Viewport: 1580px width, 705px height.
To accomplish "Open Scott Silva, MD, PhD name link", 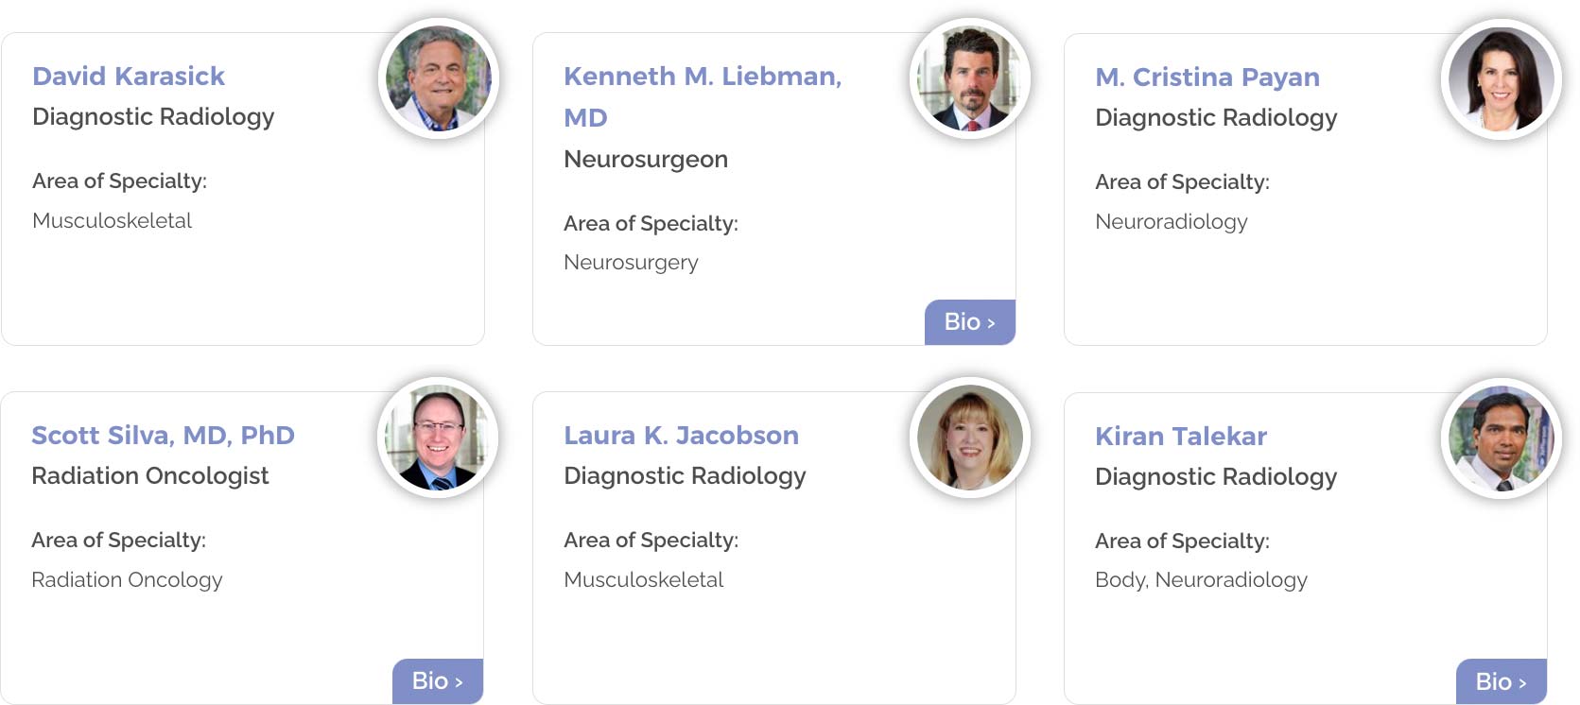I will coord(163,436).
